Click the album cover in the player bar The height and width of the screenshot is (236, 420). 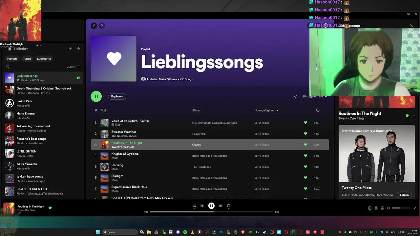9,208
